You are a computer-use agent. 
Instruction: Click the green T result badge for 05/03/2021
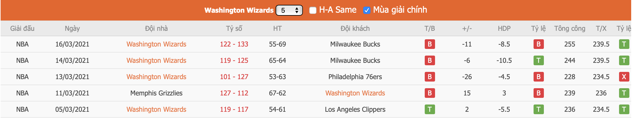pyautogui.click(x=430, y=109)
